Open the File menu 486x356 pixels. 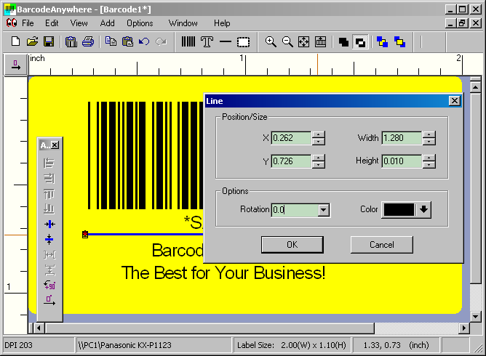28,23
